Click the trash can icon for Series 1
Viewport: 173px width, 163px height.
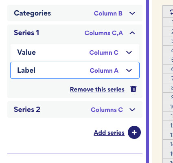[134, 89]
